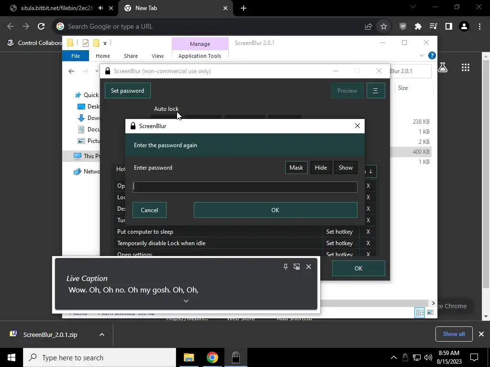Click OK at bottom of ScreenBlur settings
Image resolution: width=490 pixels, height=367 pixels.
(x=358, y=269)
